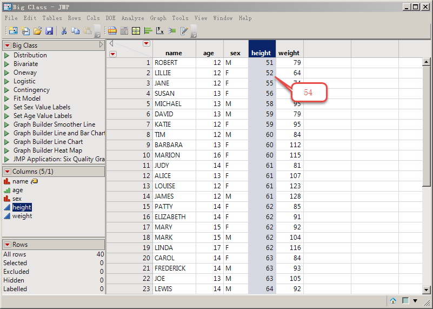The width and height of the screenshot is (433, 309).
Task: Click the height cell for LILLIE
Action: pos(262,73)
